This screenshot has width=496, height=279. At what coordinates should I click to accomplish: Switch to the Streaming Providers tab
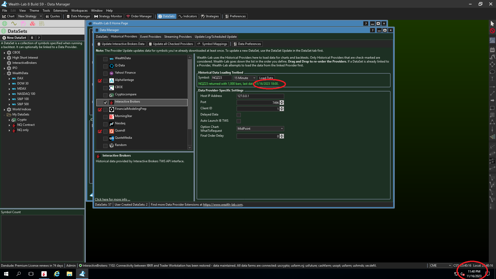[178, 37]
